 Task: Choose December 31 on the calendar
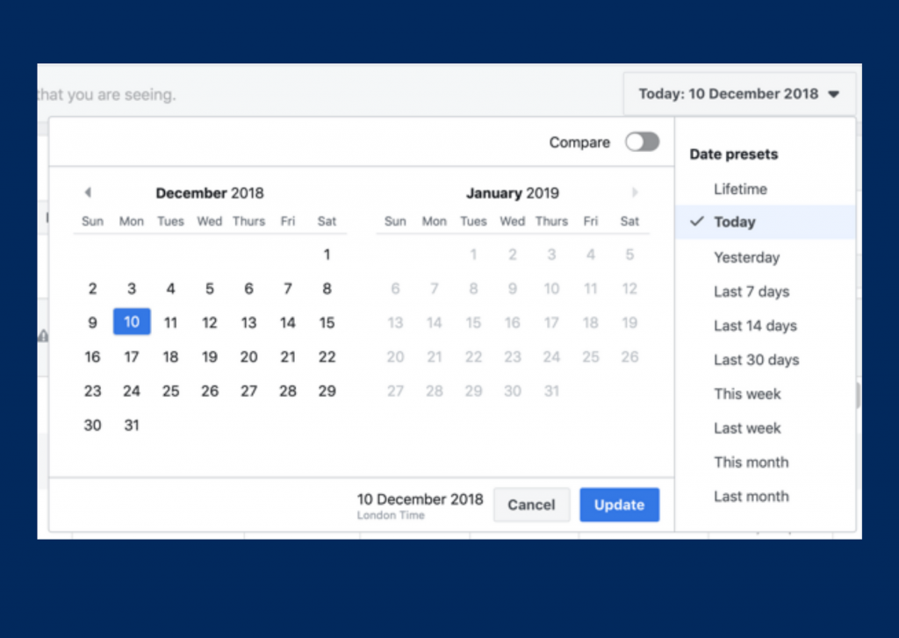[132, 426]
